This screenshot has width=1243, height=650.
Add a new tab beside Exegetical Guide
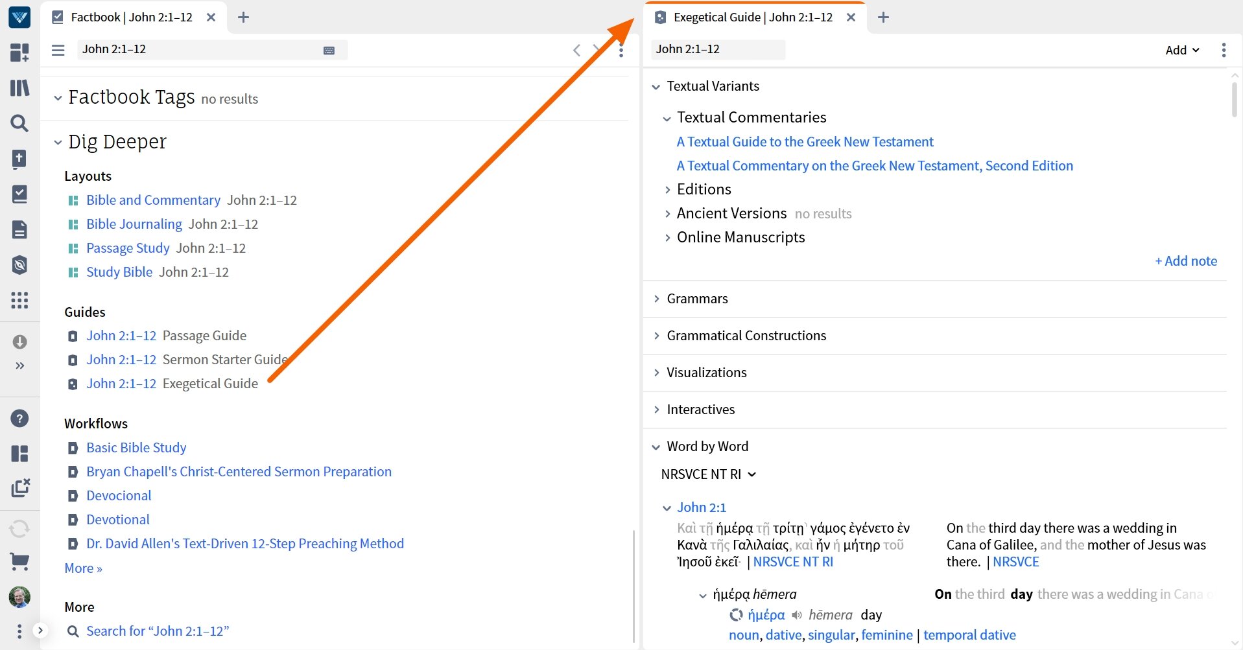pos(883,17)
